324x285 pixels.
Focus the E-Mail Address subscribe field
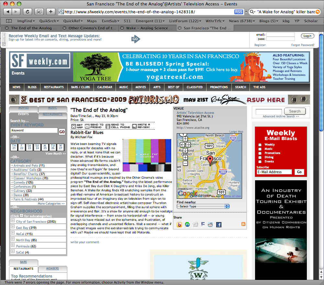[x=274, y=172]
